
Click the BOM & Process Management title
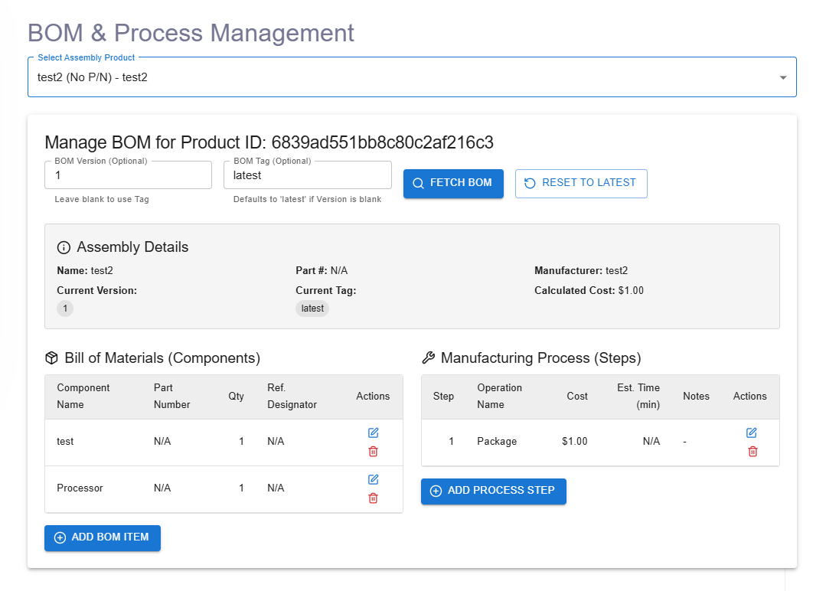coord(191,33)
